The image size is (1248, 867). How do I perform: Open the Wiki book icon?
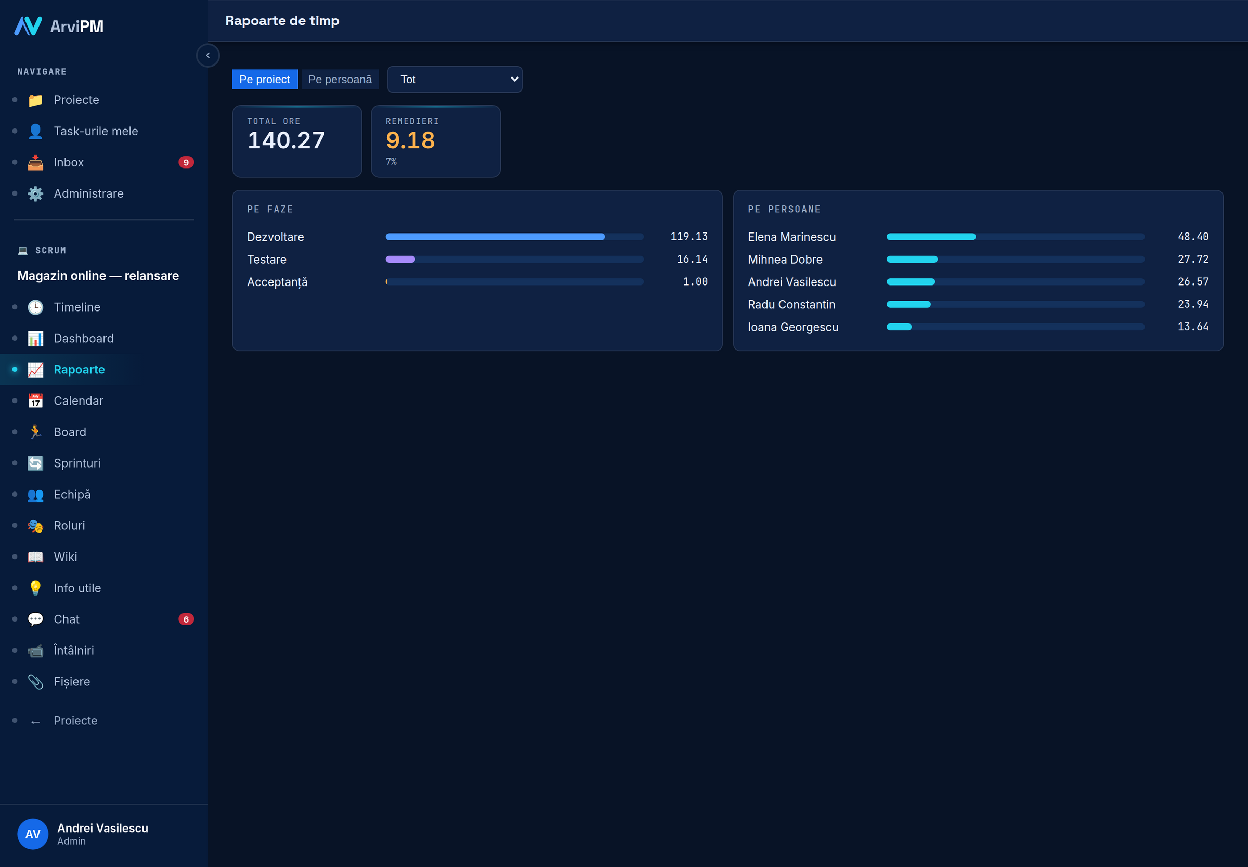click(35, 557)
